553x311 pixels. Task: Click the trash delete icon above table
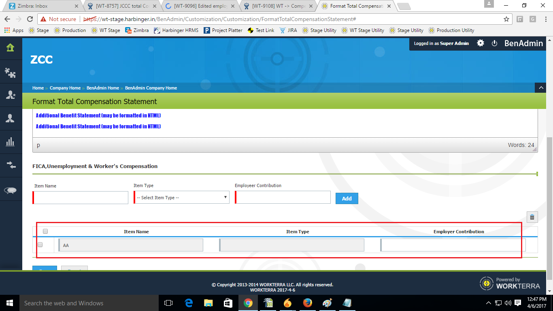coord(532,217)
